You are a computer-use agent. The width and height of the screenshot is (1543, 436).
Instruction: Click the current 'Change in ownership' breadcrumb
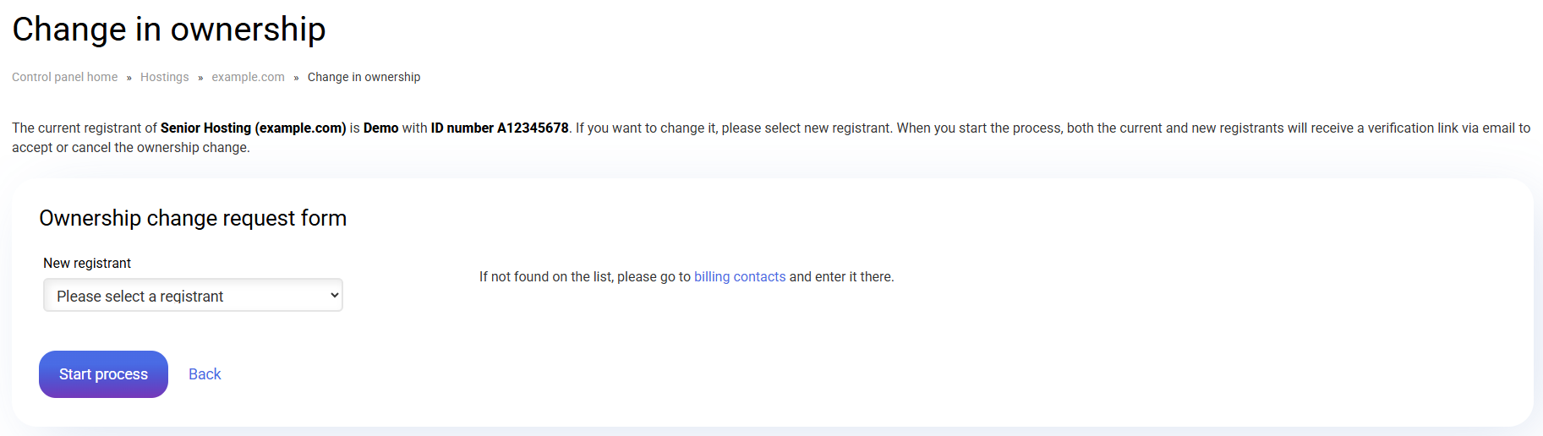(364, 77)
